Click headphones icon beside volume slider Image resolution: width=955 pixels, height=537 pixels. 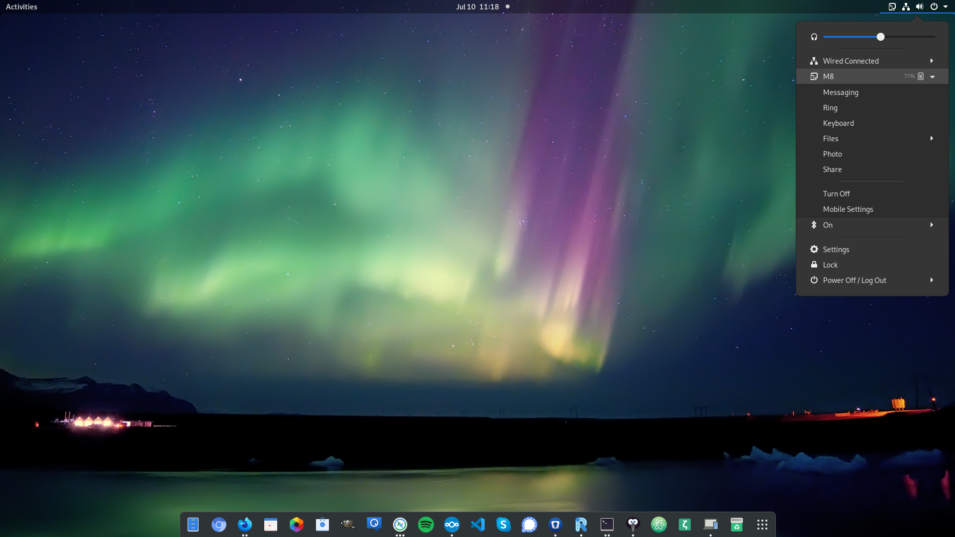[x=814, y=37]
